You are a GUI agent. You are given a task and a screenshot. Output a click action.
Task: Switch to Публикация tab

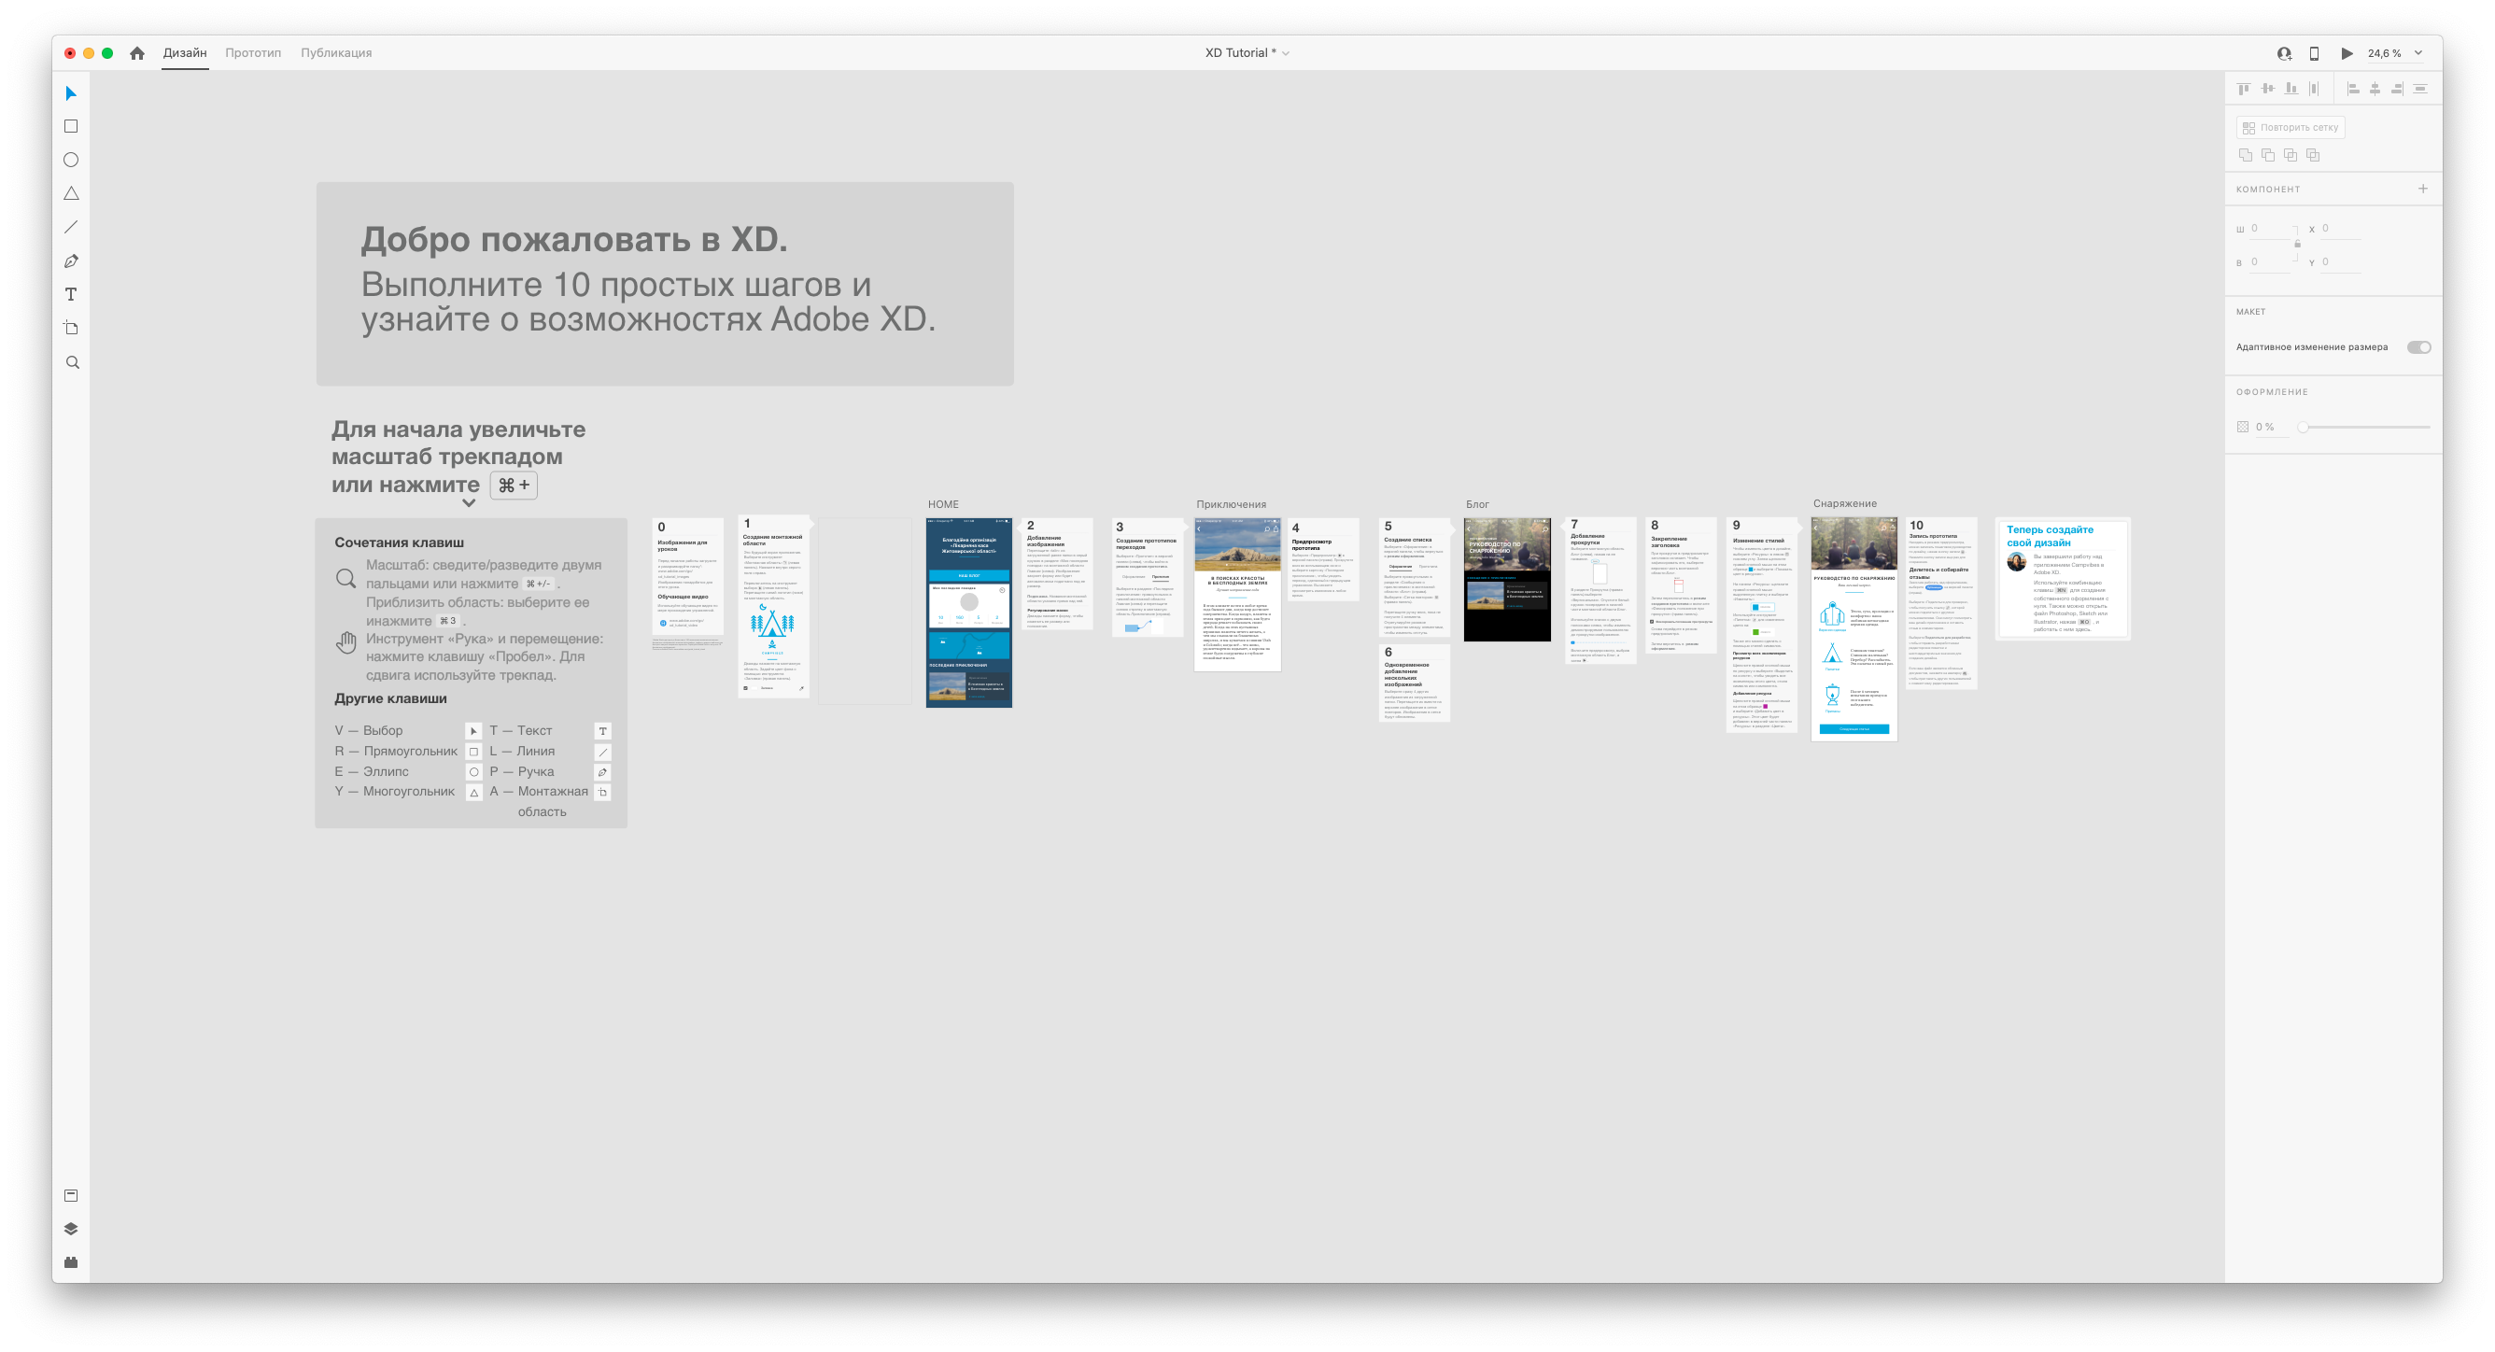336,53
